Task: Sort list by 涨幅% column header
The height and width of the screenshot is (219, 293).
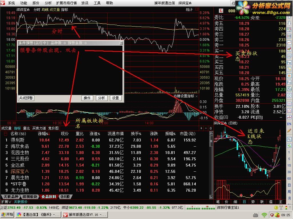Action: 44,134
